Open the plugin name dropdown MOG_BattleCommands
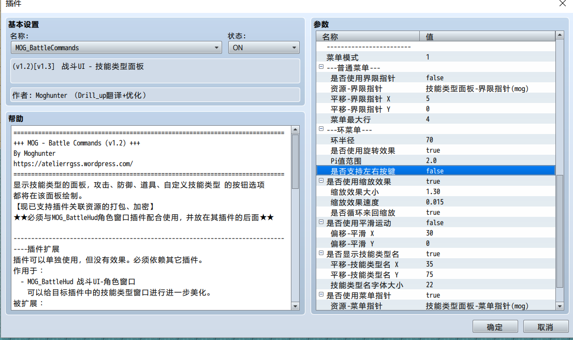 click(116, 48)
